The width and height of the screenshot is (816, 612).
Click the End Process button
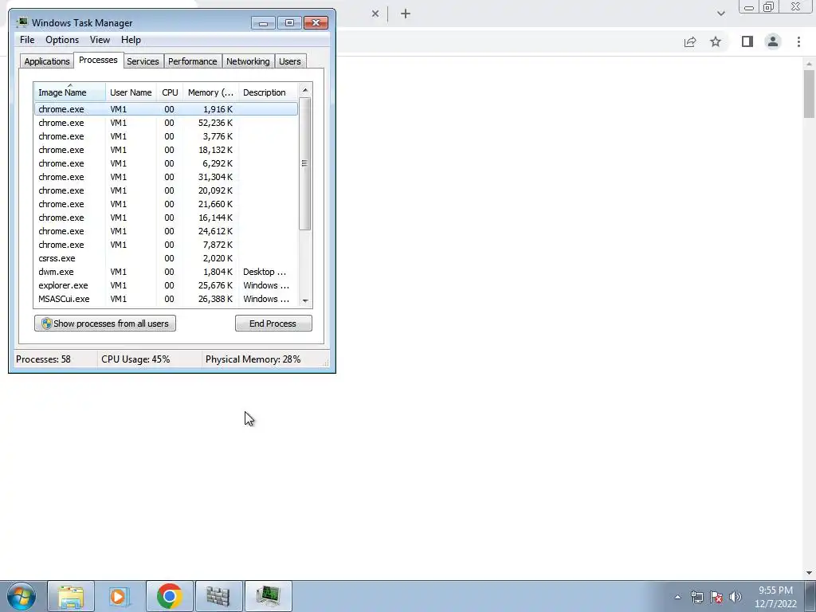[x=273, y=324]
